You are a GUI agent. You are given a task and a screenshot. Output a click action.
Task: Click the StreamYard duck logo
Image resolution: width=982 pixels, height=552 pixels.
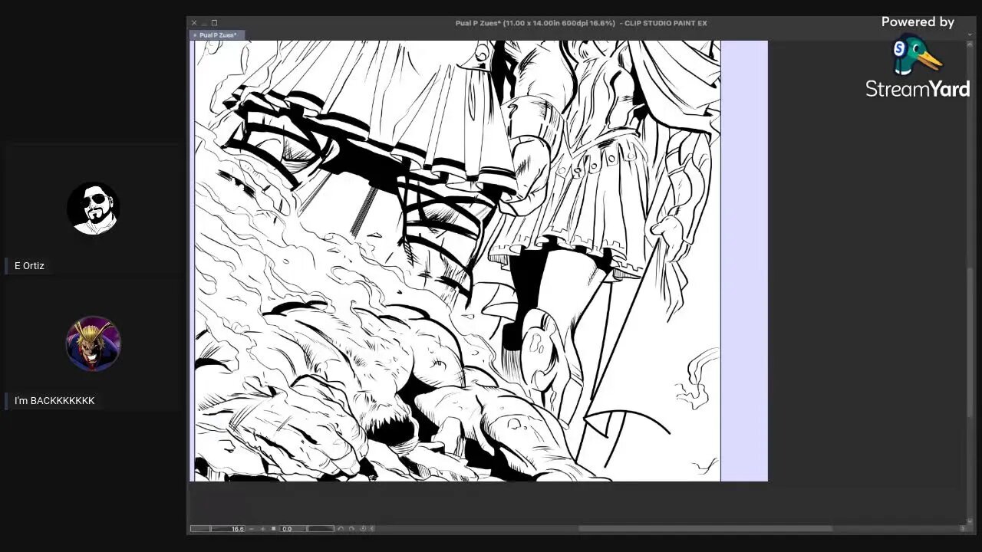click(x=916, y=54)
